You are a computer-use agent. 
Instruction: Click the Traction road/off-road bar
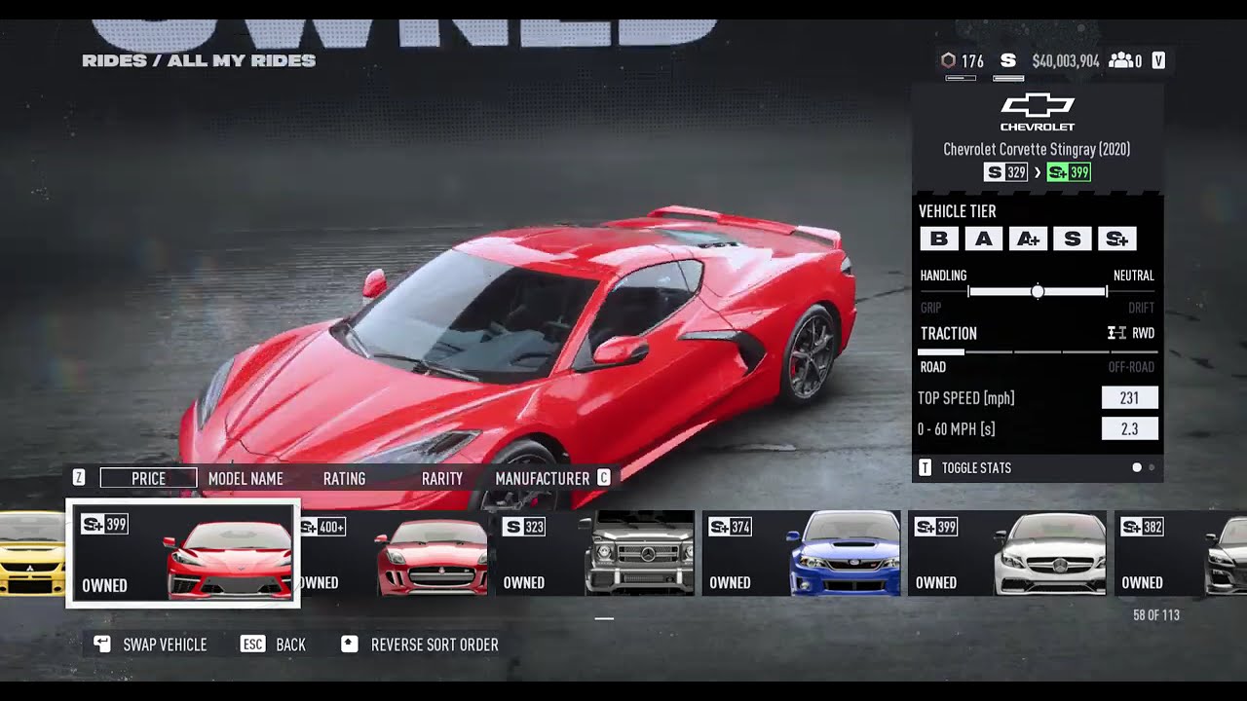click(x=1038, y=351)
